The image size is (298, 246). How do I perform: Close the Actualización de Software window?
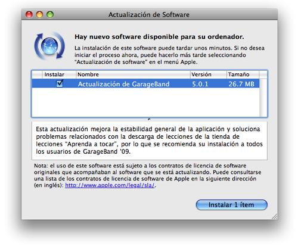(x=29, y=14)
